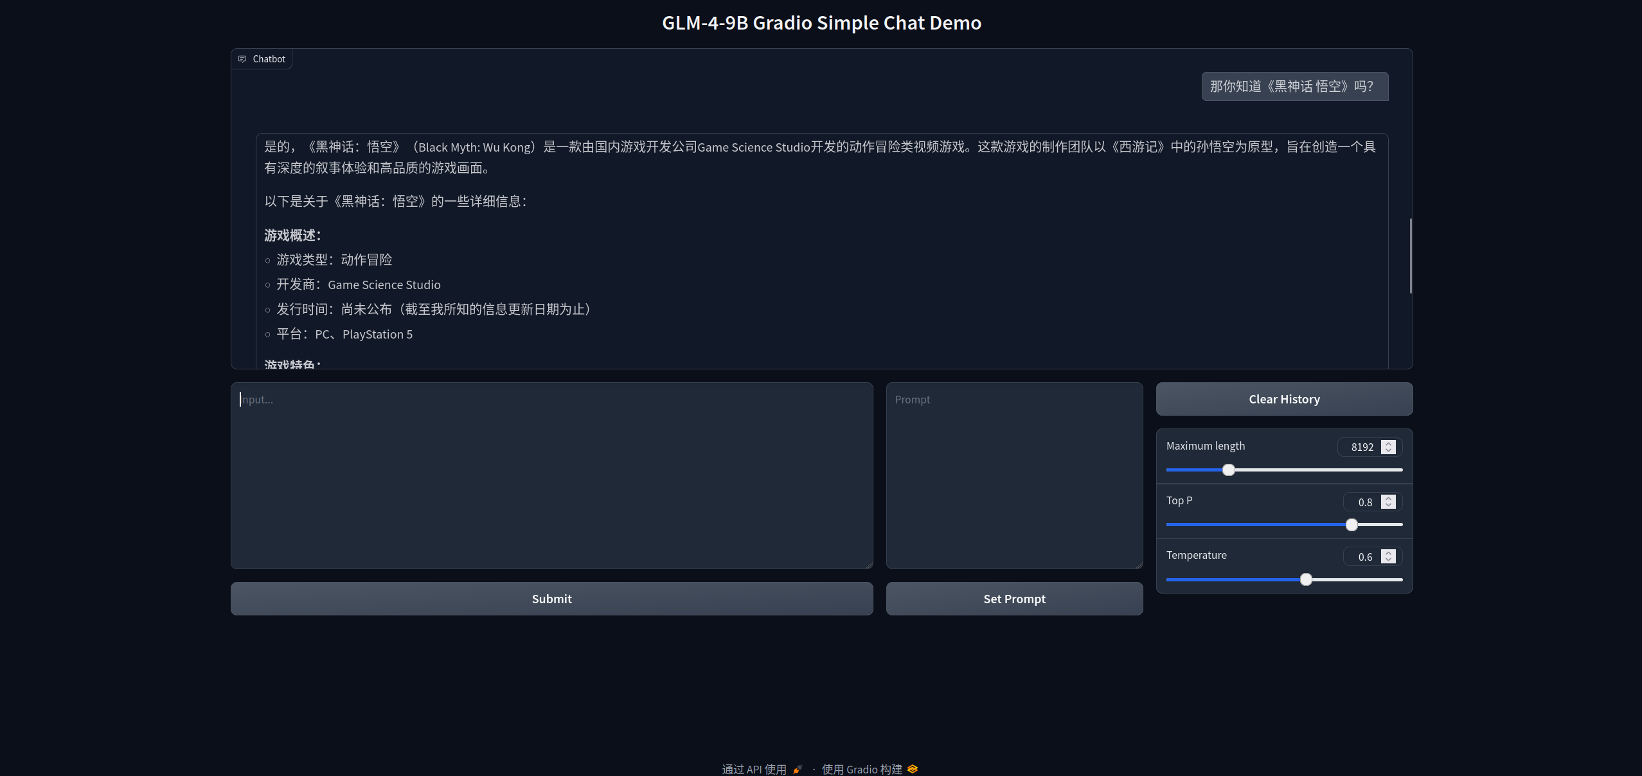Increase Temperature with up arrow

[x=1388, y=553]
